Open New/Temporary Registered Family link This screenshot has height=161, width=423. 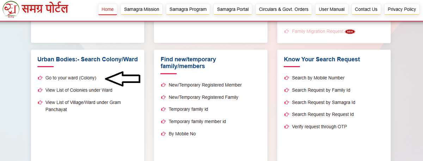click(203, 97)
